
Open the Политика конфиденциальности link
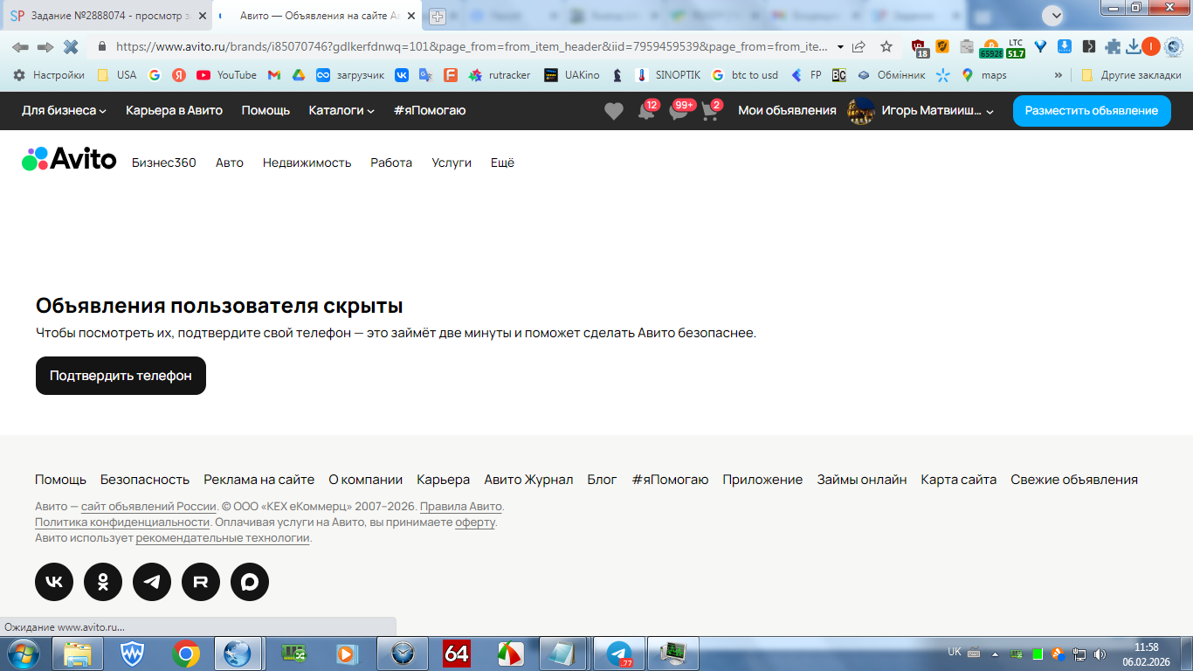(122, 522)
